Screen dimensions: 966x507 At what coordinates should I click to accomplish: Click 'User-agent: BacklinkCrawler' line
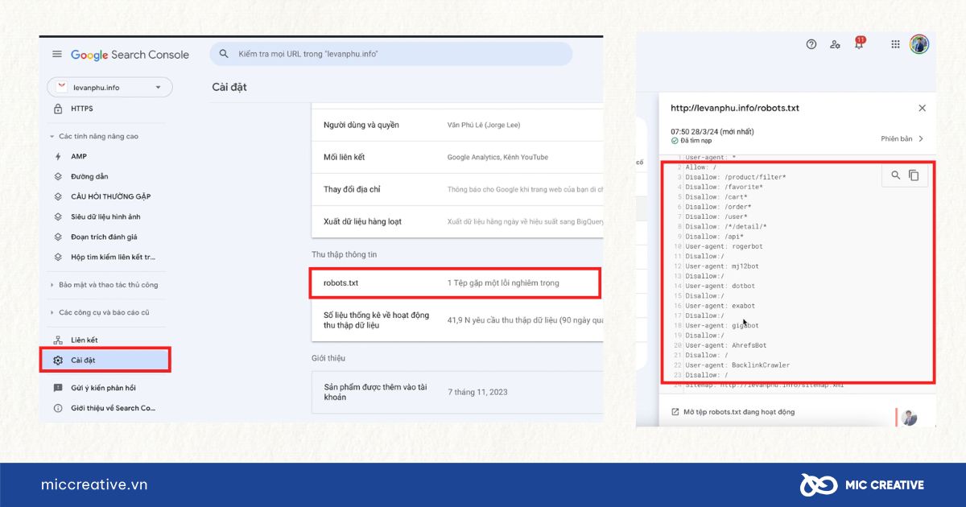[x=737, y=365]
